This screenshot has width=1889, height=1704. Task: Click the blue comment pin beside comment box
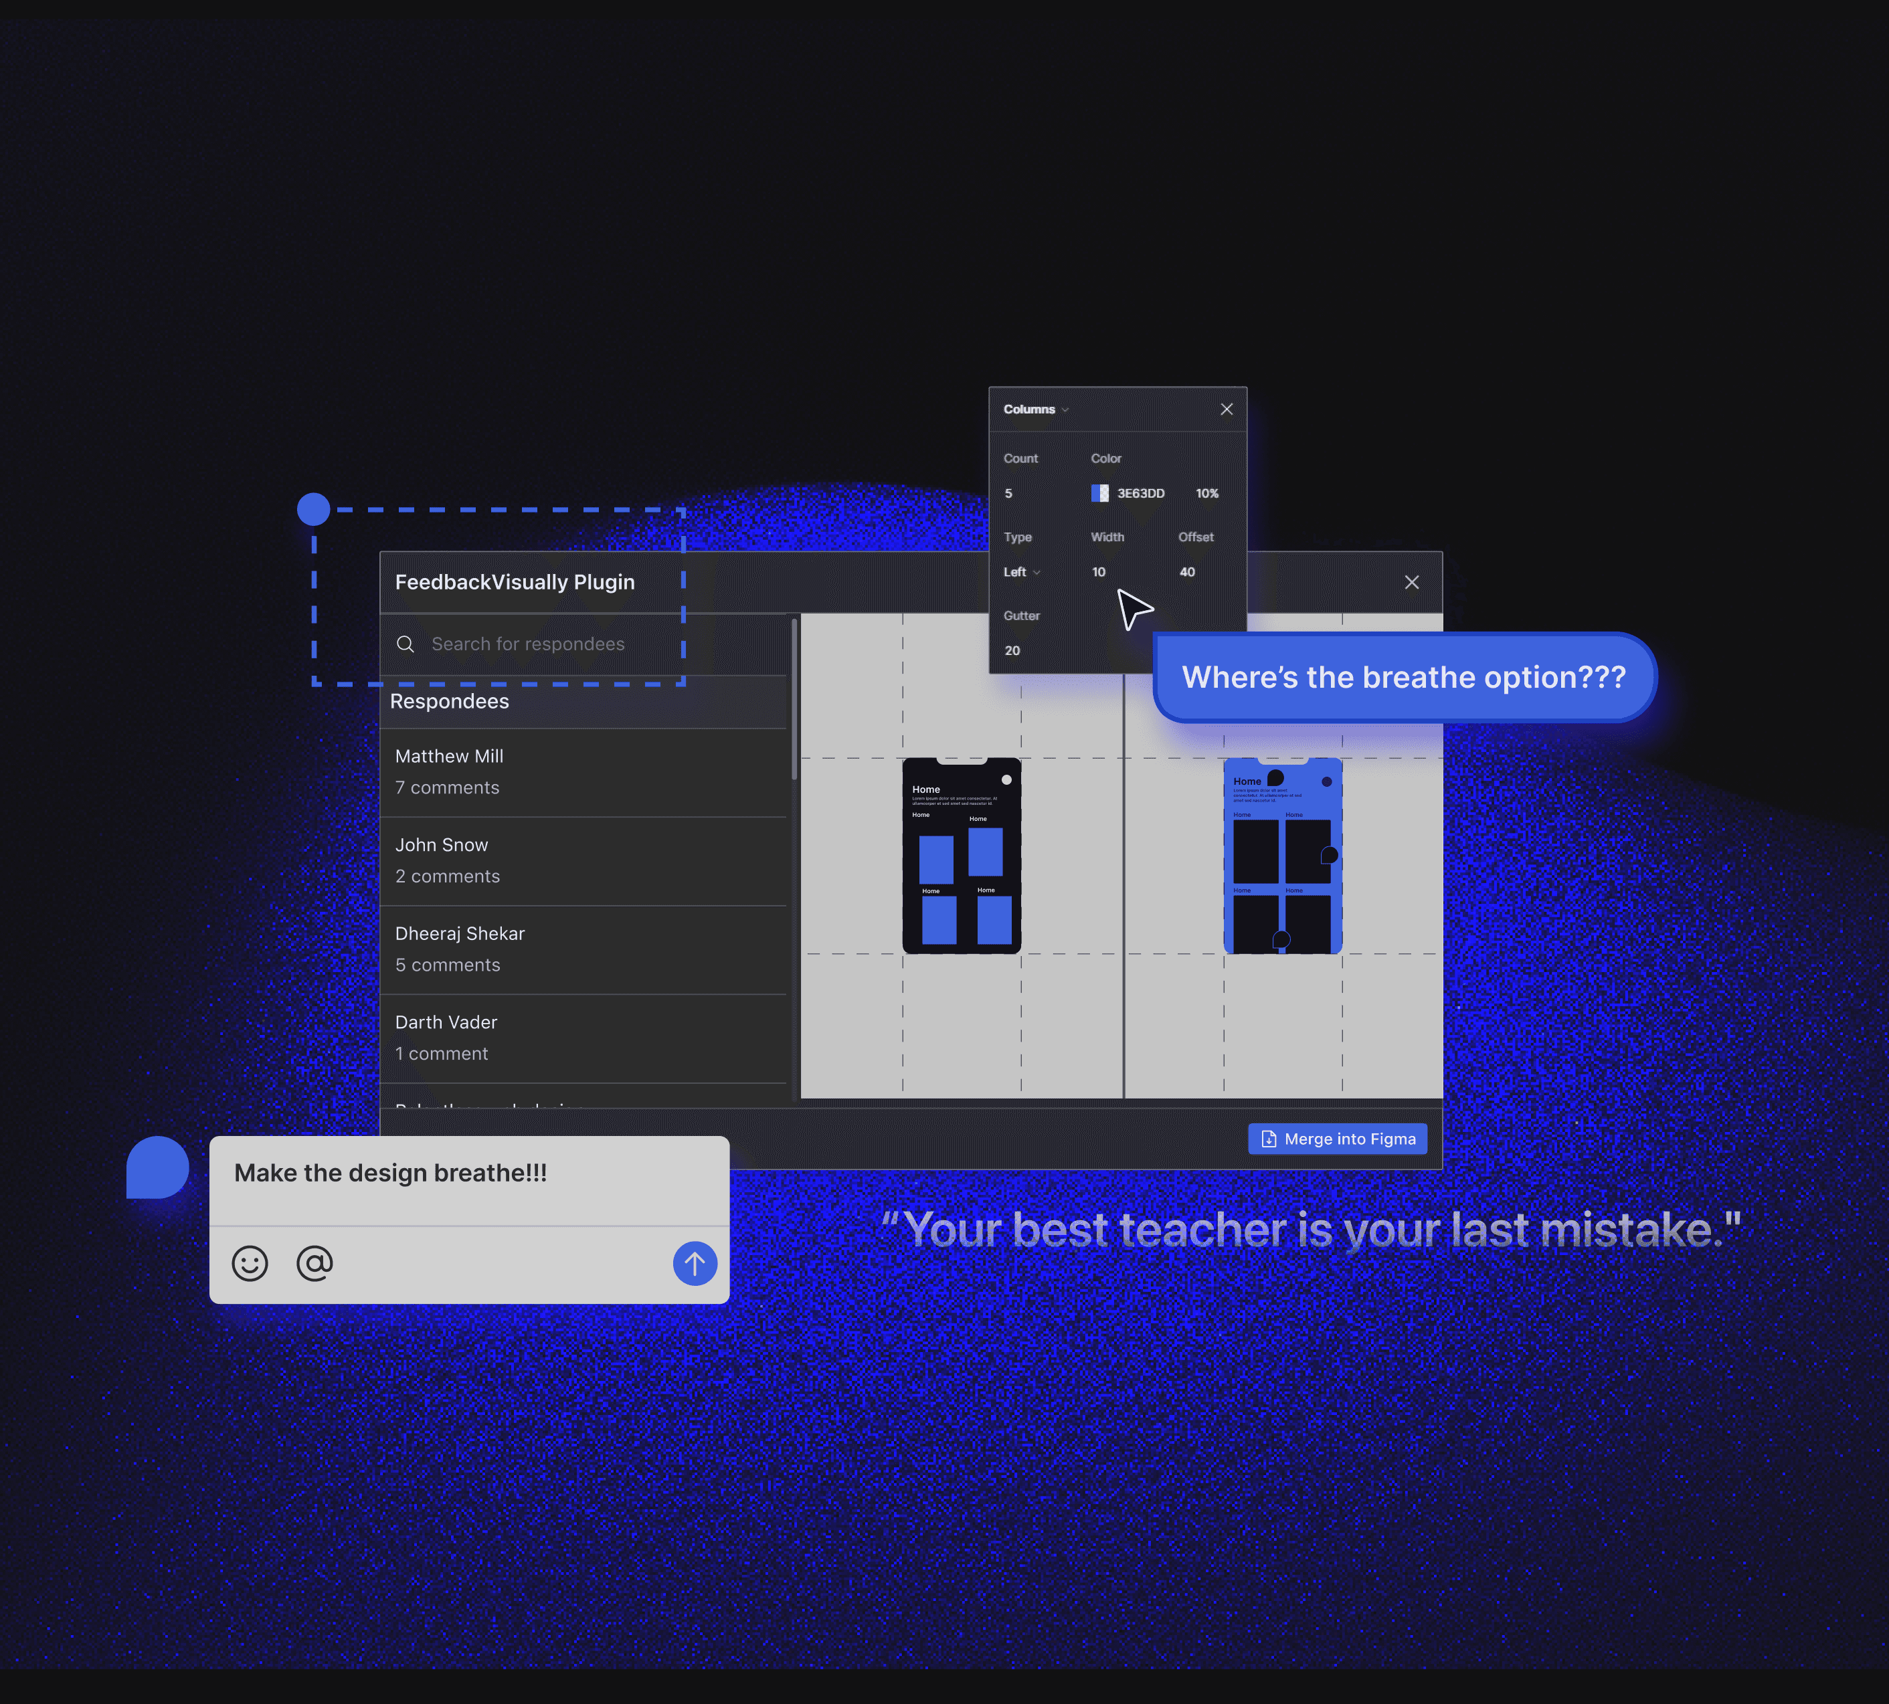click(x=157, y=1167)
